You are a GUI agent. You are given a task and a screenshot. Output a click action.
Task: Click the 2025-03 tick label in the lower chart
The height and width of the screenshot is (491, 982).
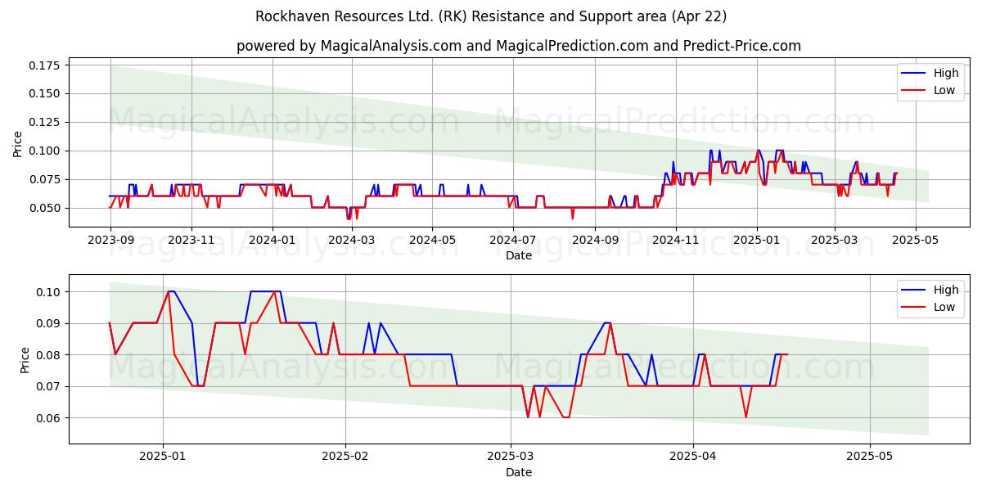pyautogui.click(x=511, y=457)
